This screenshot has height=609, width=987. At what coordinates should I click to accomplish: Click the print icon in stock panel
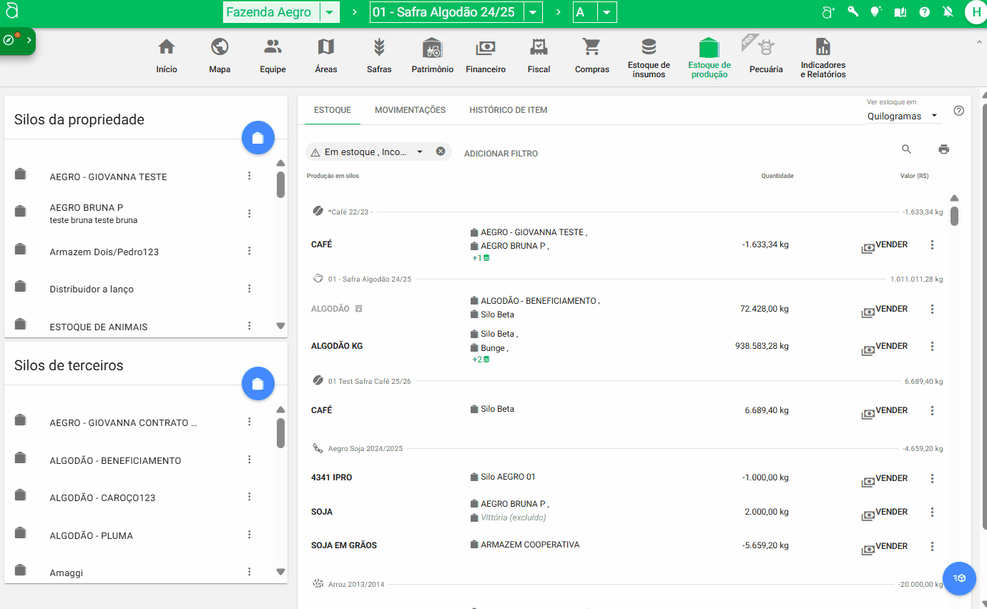point(943,149)
